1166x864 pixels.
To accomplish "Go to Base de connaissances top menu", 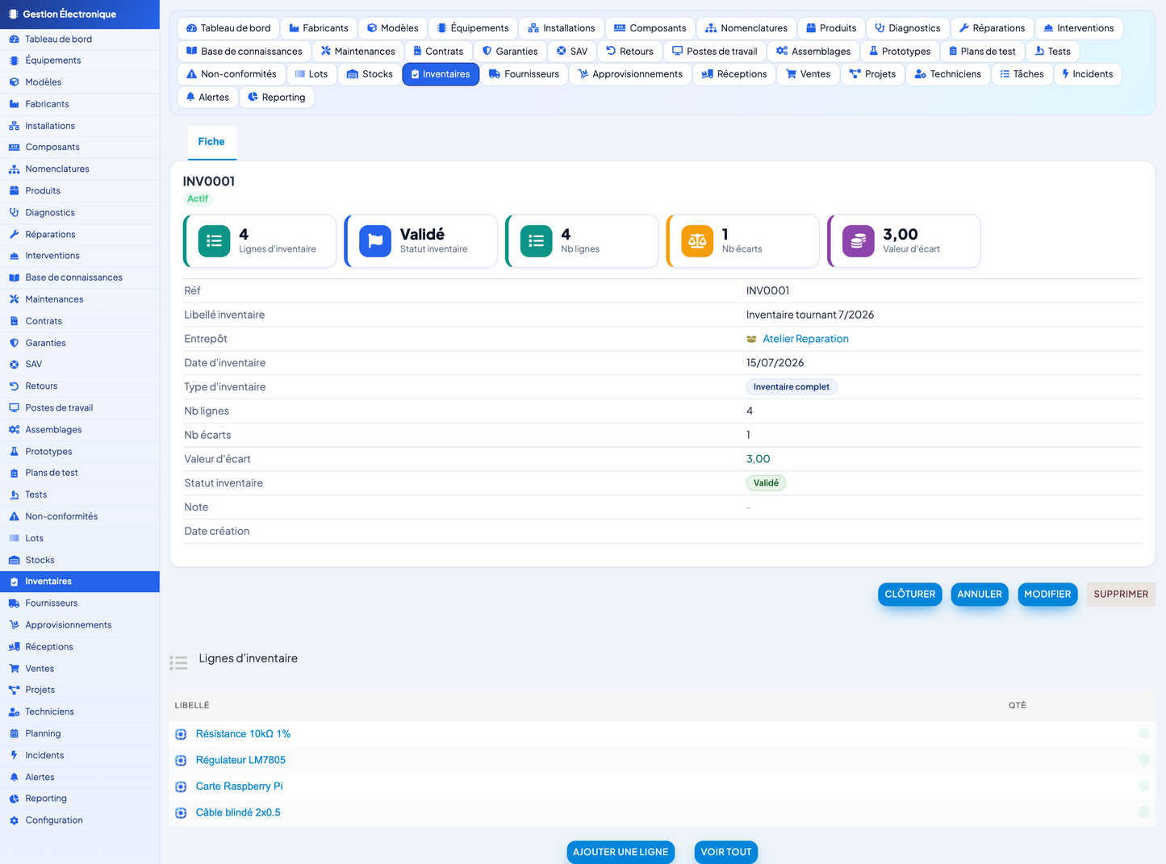I will tap(244, 52).
